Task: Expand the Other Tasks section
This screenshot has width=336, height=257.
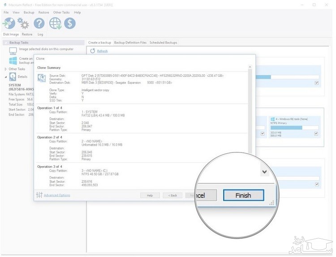Action: 6,69
